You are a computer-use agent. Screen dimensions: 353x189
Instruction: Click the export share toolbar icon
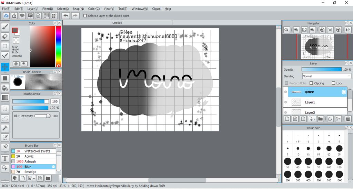pyautogui.click(x=14, y=16)
